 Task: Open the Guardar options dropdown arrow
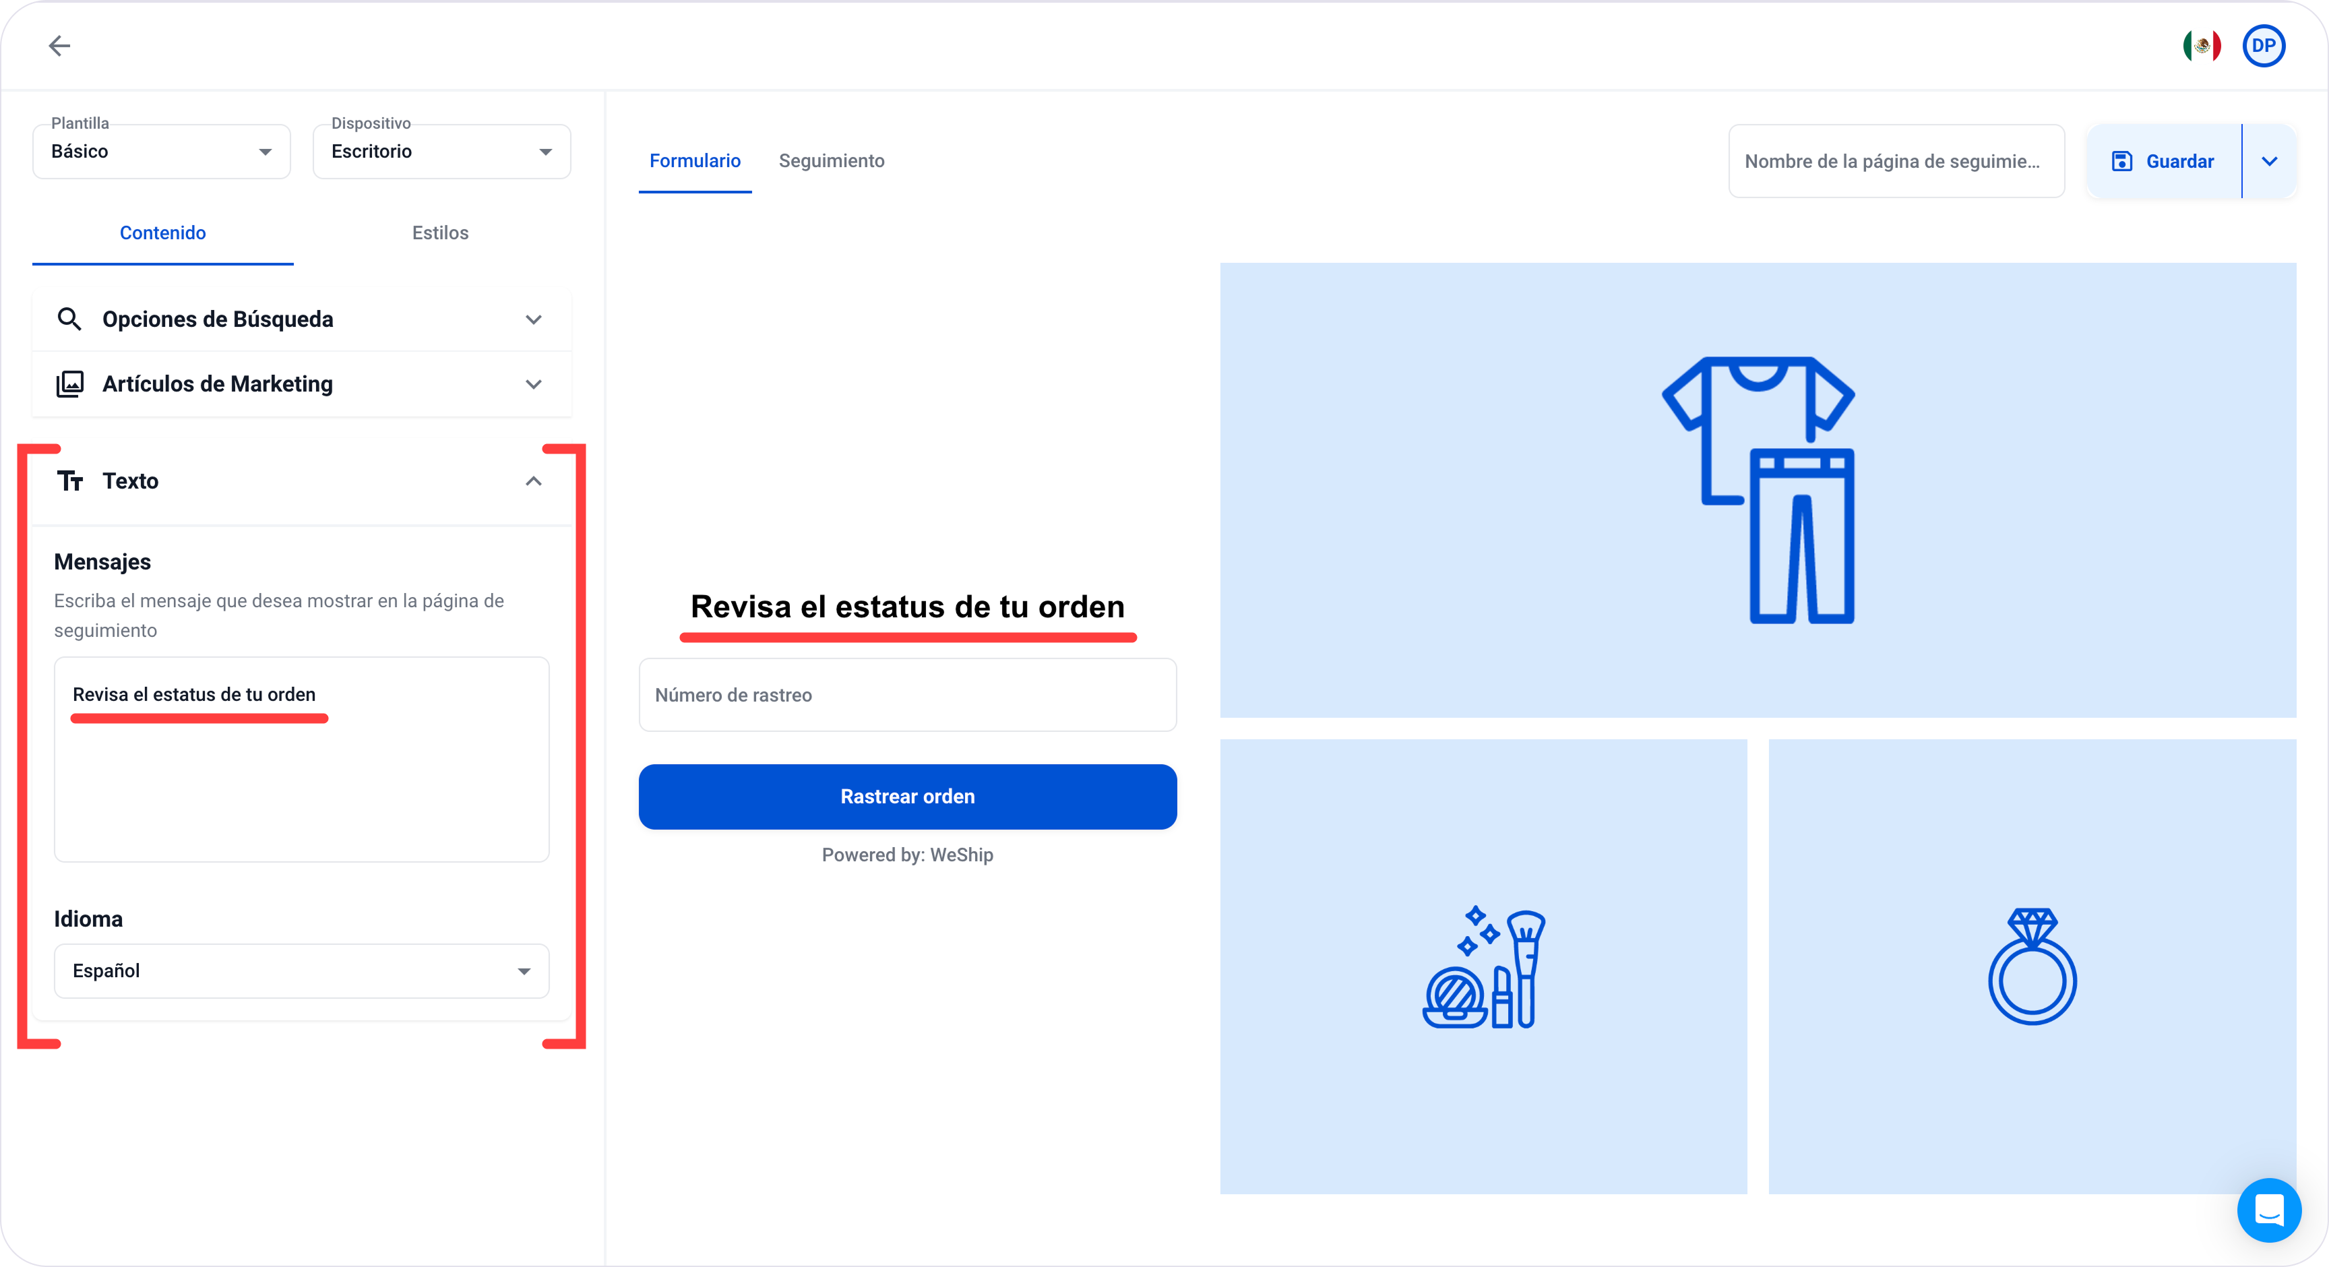pos(2269,161)
